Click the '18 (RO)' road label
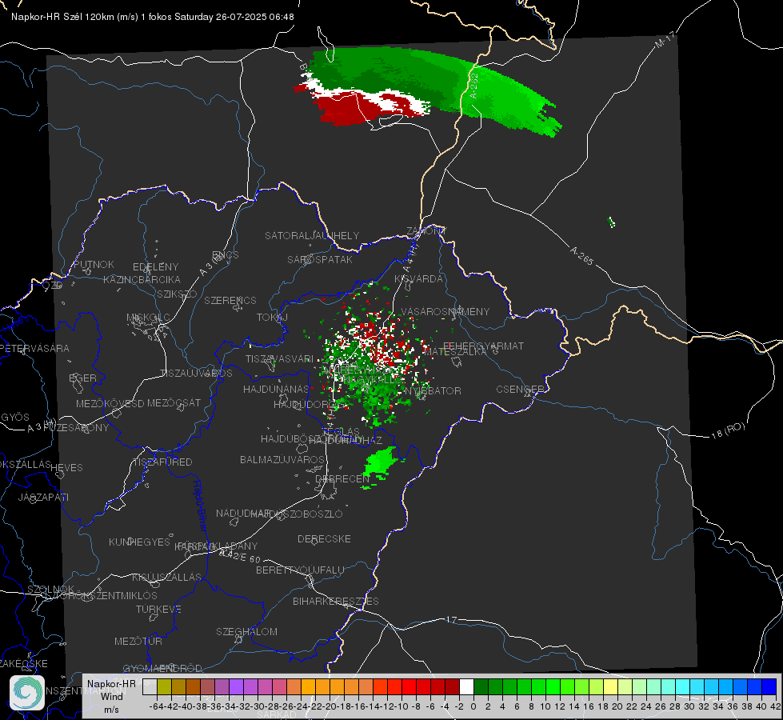 click(x=728, y=430)
